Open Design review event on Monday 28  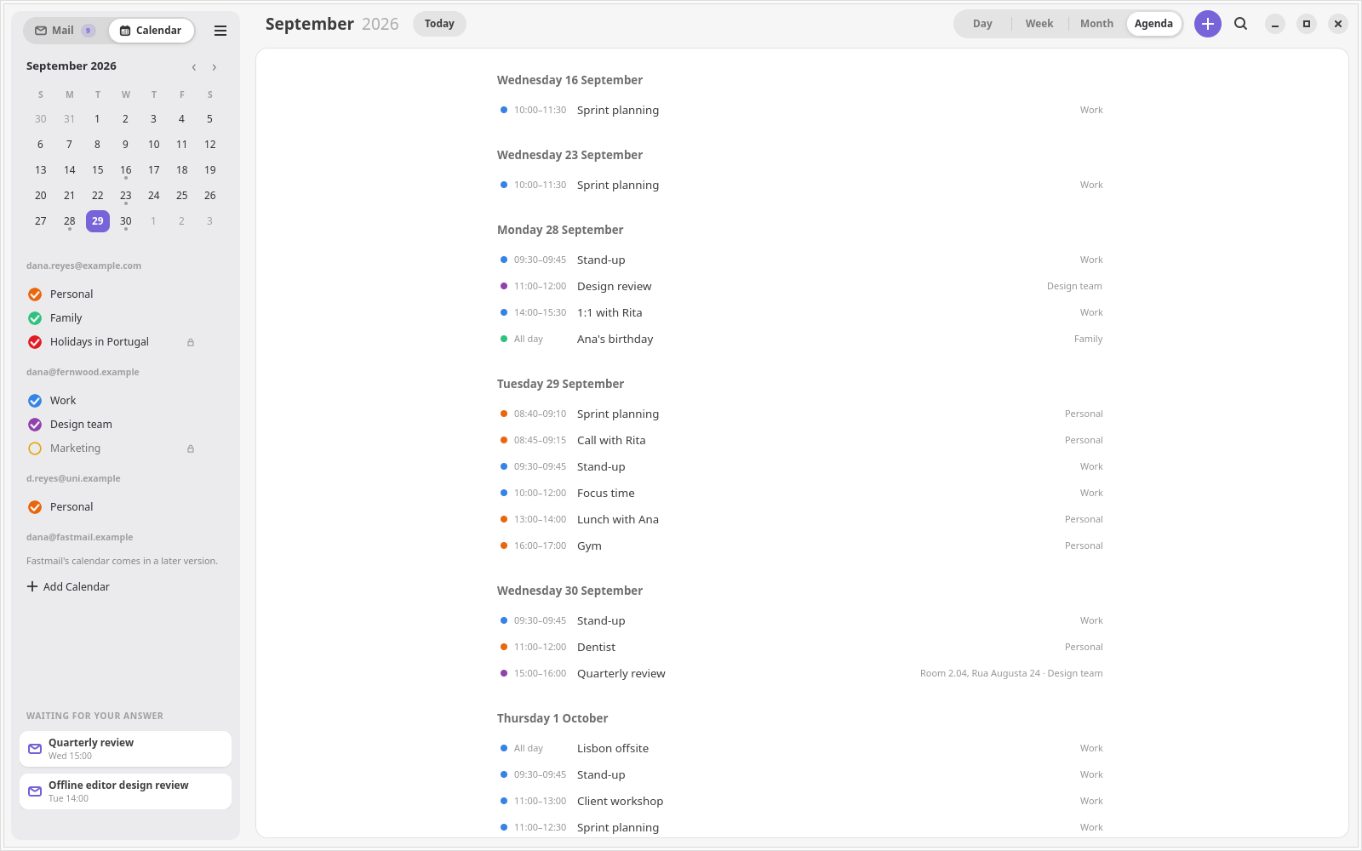pyautogui.click(x=800, y=286)
